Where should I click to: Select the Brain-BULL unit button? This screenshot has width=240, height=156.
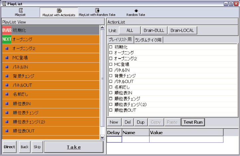coord(154,30)
